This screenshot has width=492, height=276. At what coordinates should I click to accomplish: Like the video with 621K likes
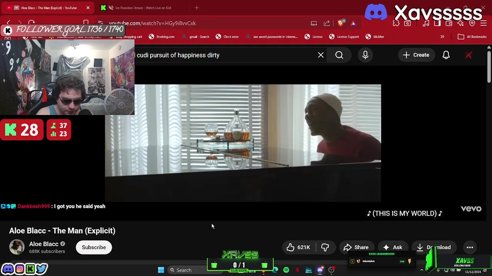(x=299, y=248)
